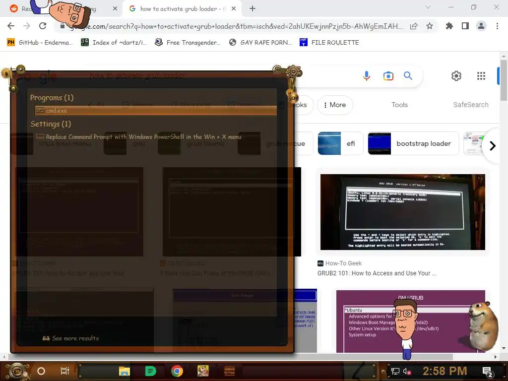Click the blue magnifier search button

[x=408, y=76]
